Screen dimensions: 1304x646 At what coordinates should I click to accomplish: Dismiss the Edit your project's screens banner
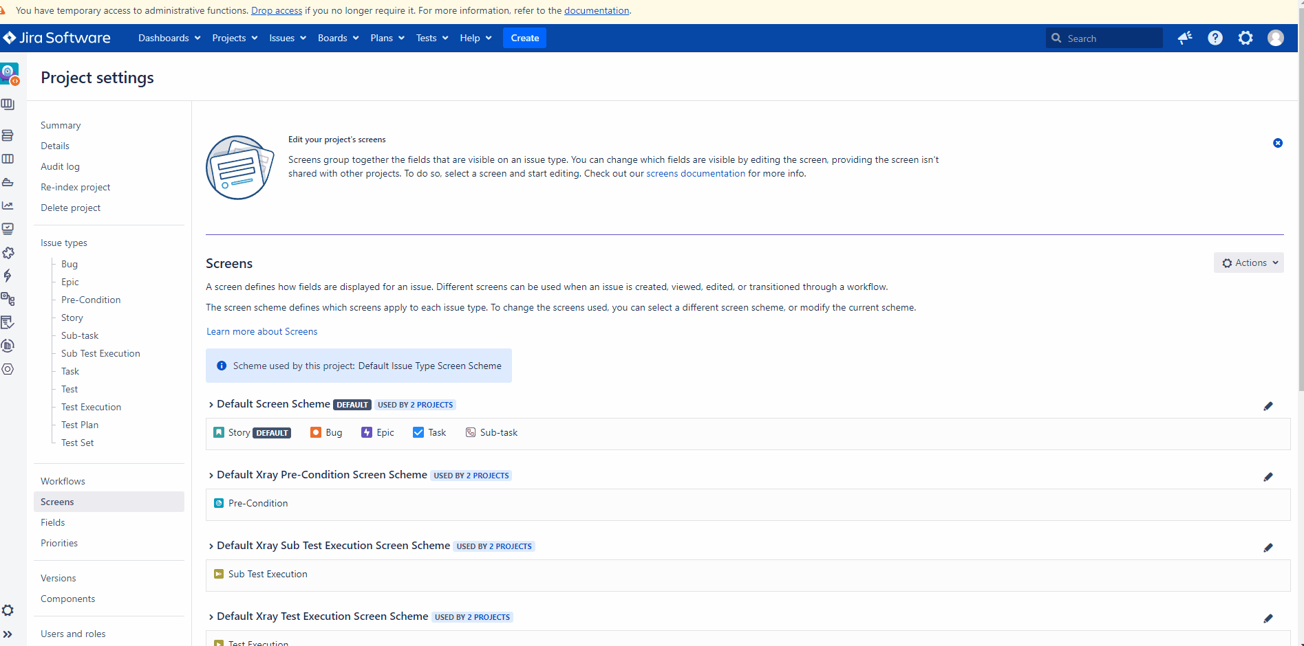point(1278,143)
